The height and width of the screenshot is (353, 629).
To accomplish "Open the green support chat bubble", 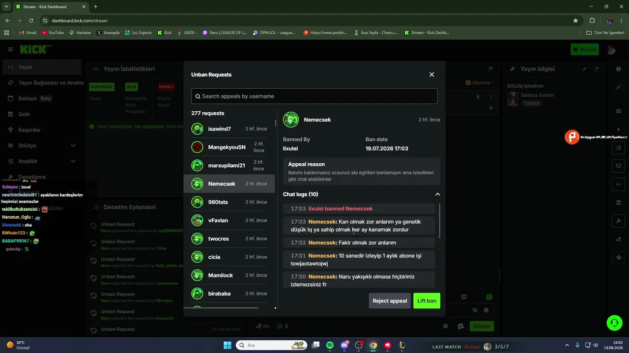I will (614, 323).
